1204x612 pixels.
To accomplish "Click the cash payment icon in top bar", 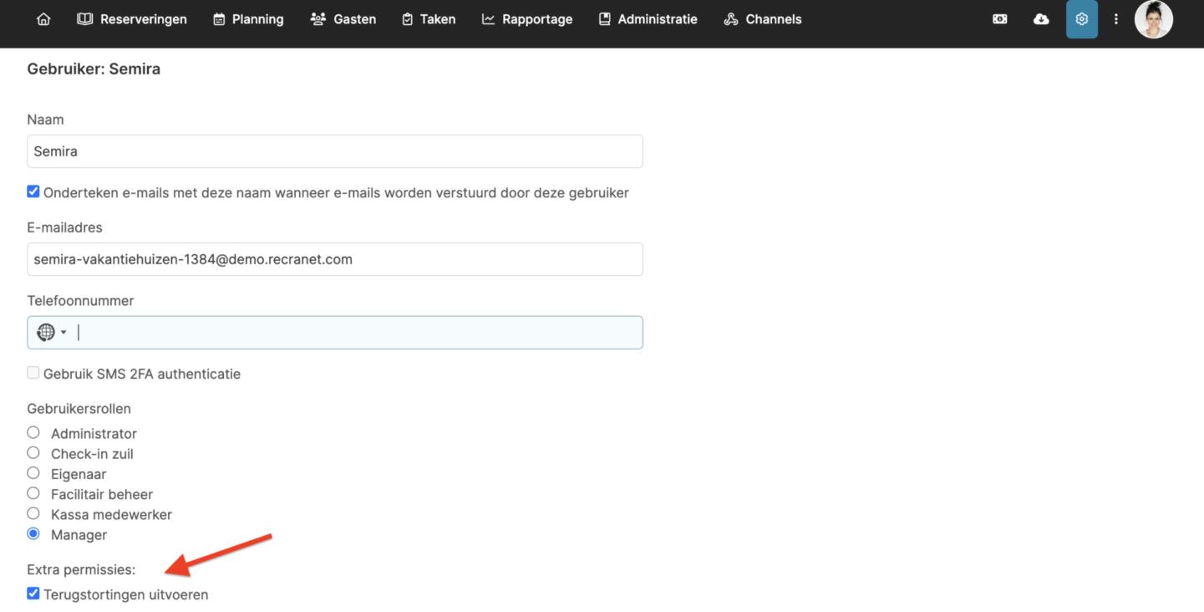I will [999, 19].
